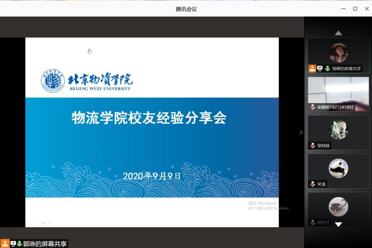Select the 吴龙 panda avatar tile
Screen dimensions: 372x248
pos(338,168)
